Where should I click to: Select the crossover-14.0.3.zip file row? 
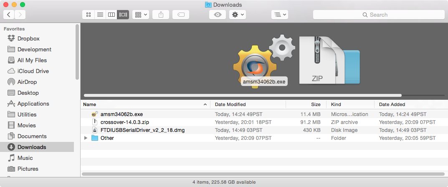click(x=264, y=122)
